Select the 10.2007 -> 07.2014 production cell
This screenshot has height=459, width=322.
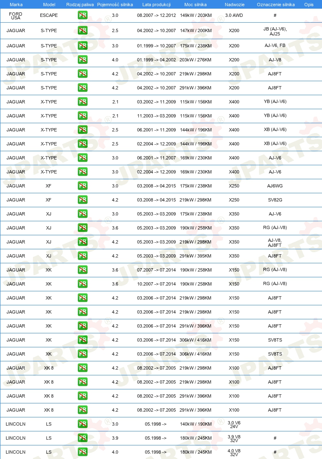click(156, 284)
